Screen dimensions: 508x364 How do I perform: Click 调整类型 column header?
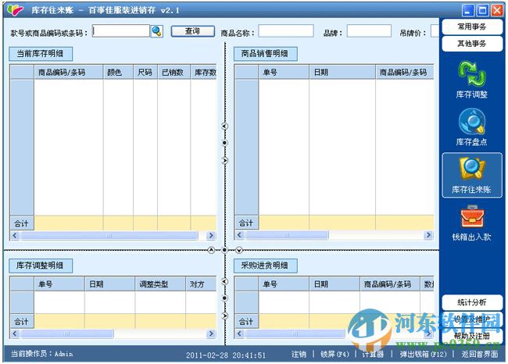point(160,284)
